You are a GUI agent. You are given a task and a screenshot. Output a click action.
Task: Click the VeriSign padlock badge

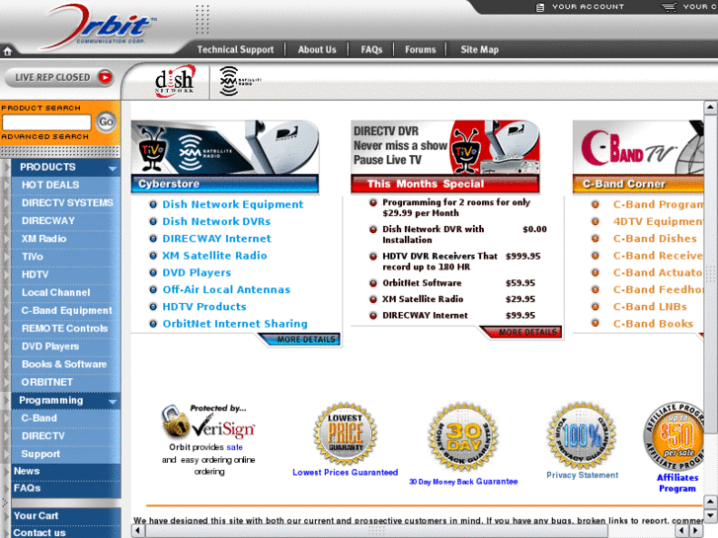(208, 422)
